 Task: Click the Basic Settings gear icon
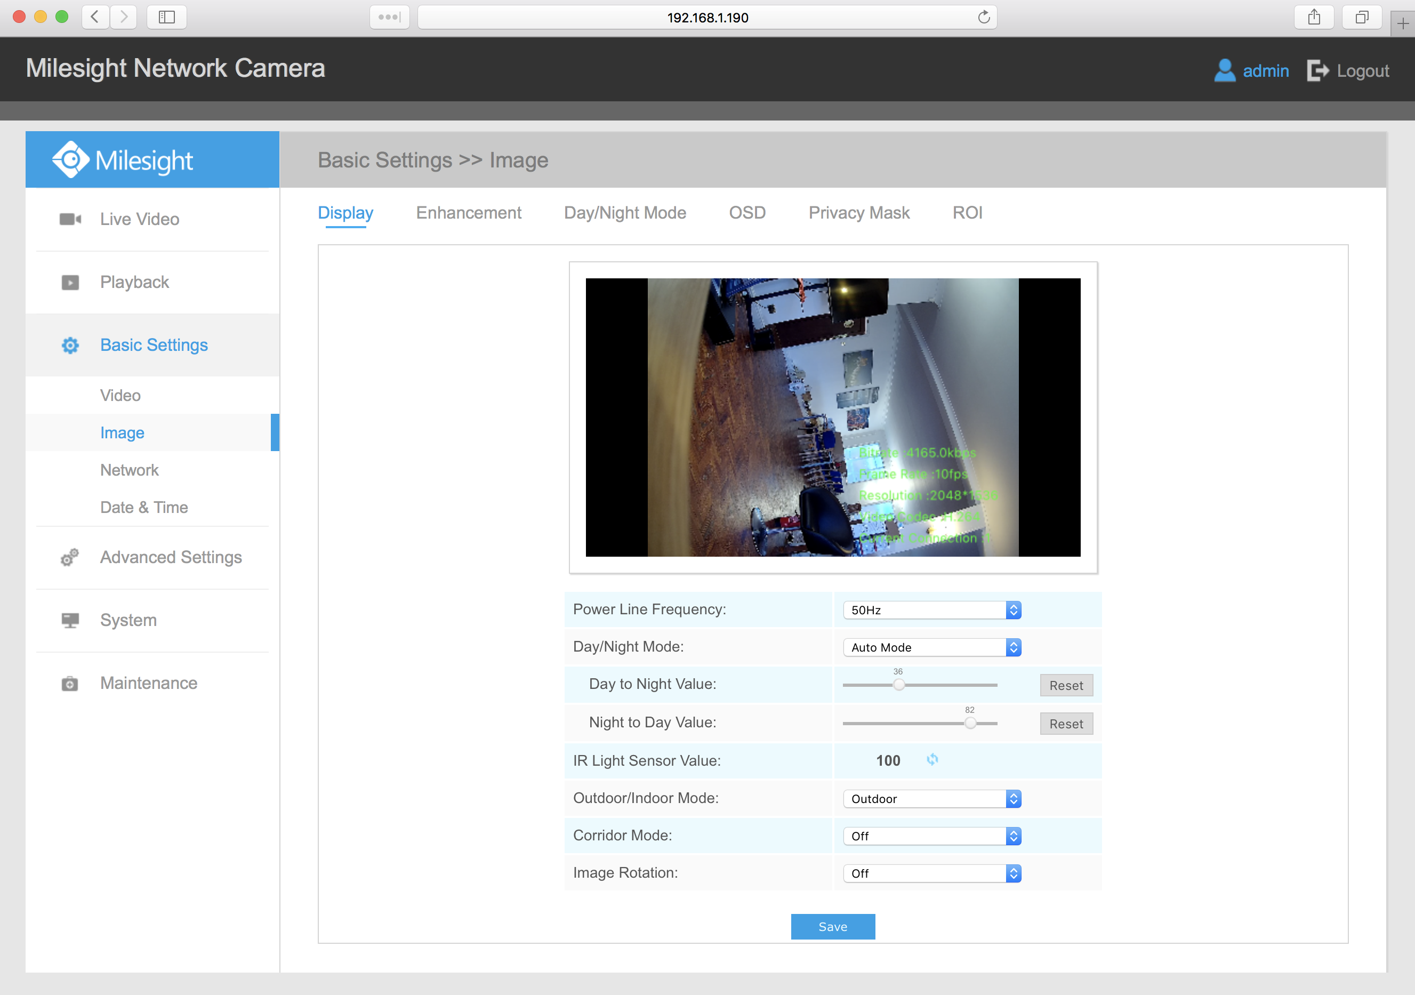click(70, 345)
